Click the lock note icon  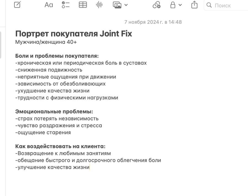(x=173, y=5)
